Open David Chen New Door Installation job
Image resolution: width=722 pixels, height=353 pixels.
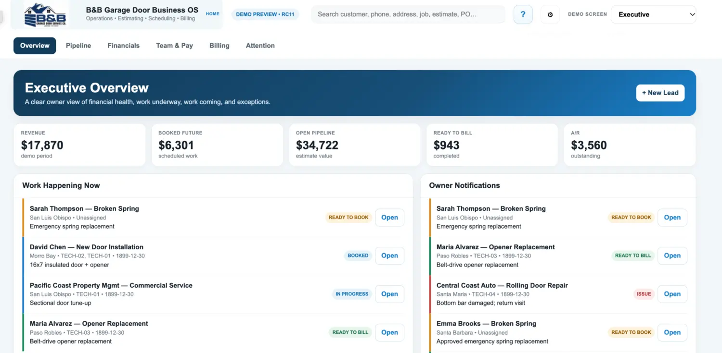click(389, 256)
